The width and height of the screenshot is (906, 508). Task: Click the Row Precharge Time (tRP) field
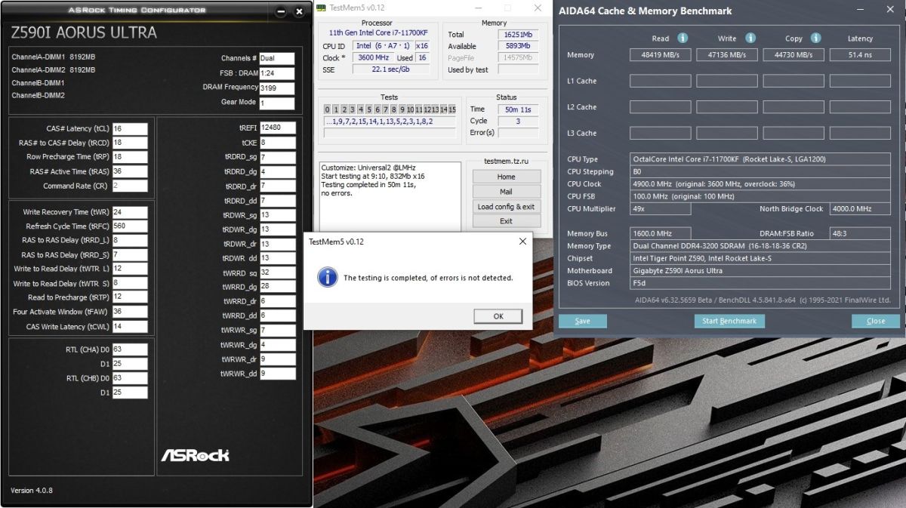130,157
